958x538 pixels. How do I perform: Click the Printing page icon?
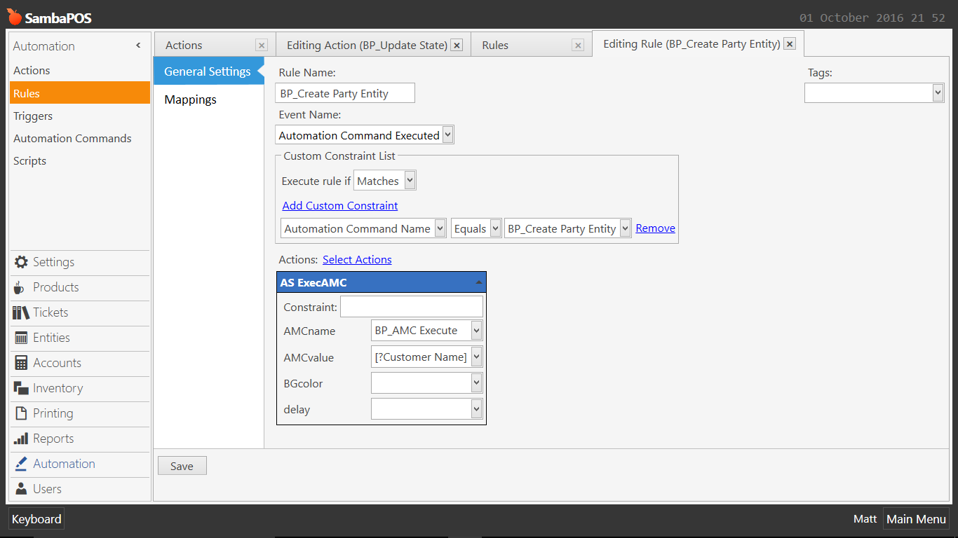tap(21, 413)
